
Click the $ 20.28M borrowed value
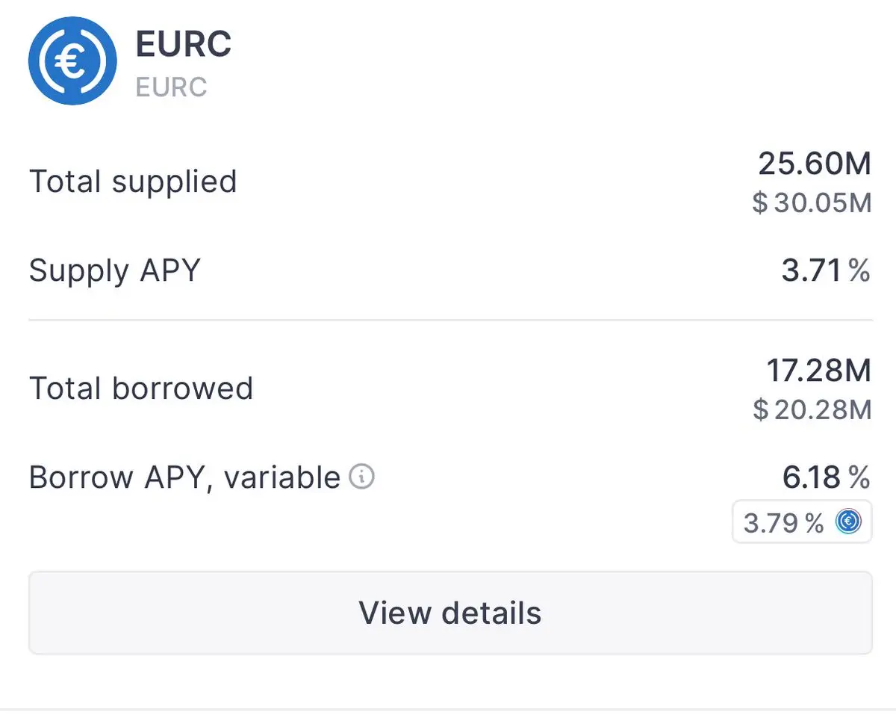pos(812,409)
